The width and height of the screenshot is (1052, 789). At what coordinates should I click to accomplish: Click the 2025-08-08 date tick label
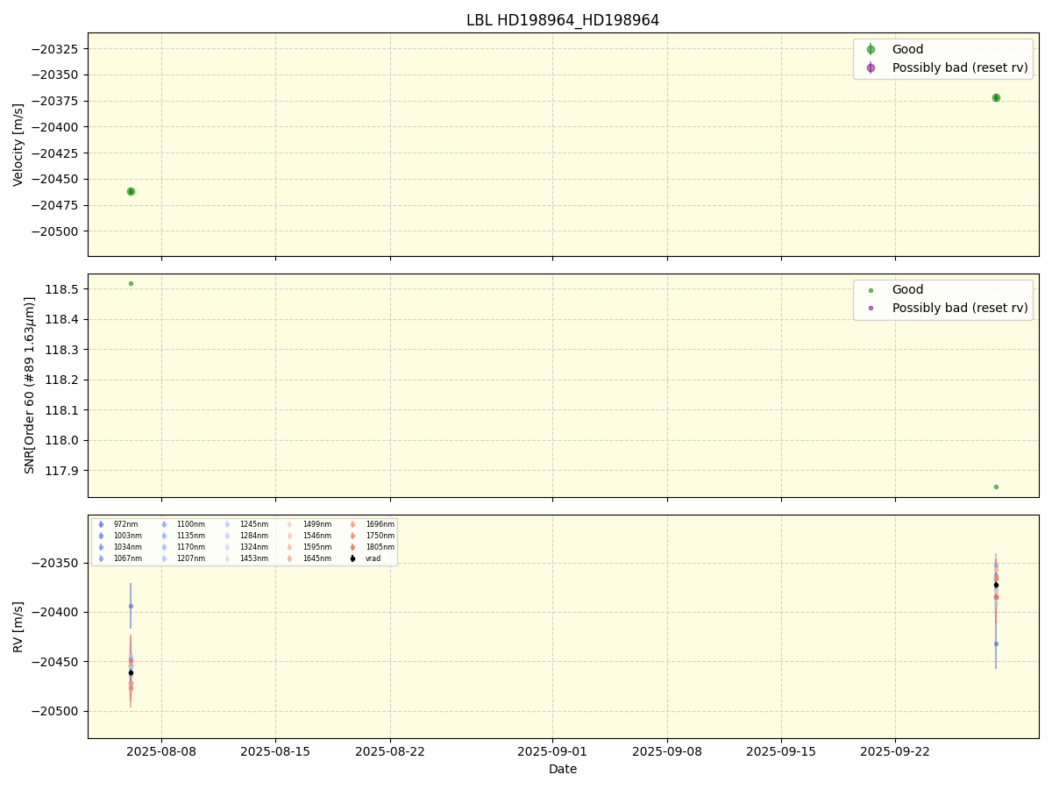pos(161,751)
